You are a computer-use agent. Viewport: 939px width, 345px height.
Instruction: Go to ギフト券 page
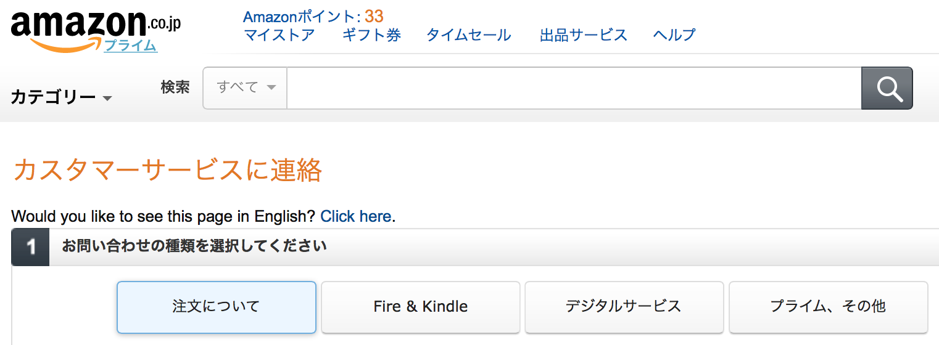point(371,35)
